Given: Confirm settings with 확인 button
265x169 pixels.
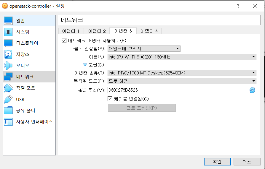Looking at the screenshot, I should (x=217, y=162).
